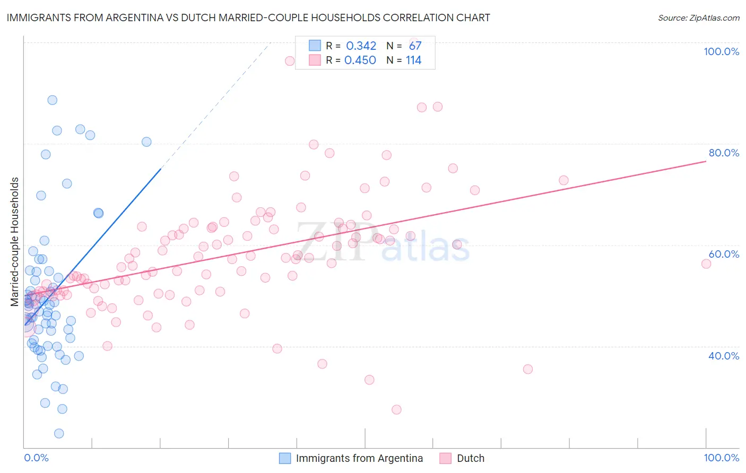Viewport: 746px width, 473px height.
Task: Click the R value 0.342
Action: coord(361,46)
